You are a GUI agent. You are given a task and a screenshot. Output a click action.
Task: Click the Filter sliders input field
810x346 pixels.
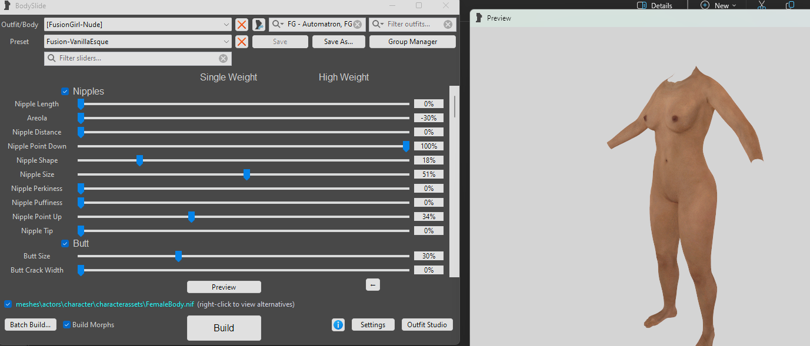pyautogui.click(x=138, y=58)
